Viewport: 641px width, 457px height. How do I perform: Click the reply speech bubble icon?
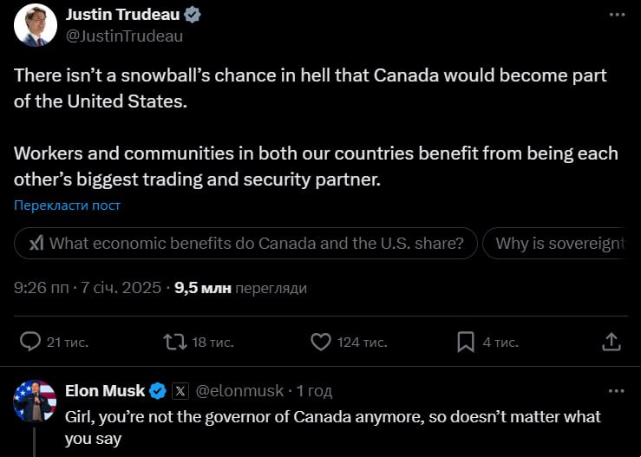point(29,342)
